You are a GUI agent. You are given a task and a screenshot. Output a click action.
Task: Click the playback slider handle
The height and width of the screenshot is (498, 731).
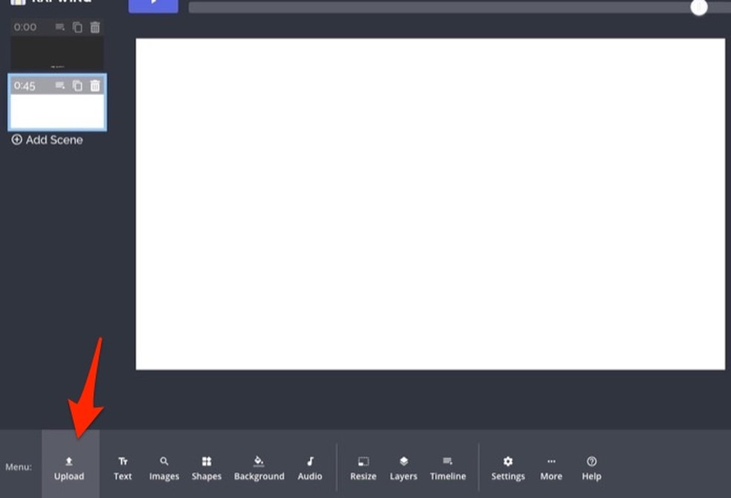[x=698, y=7]
